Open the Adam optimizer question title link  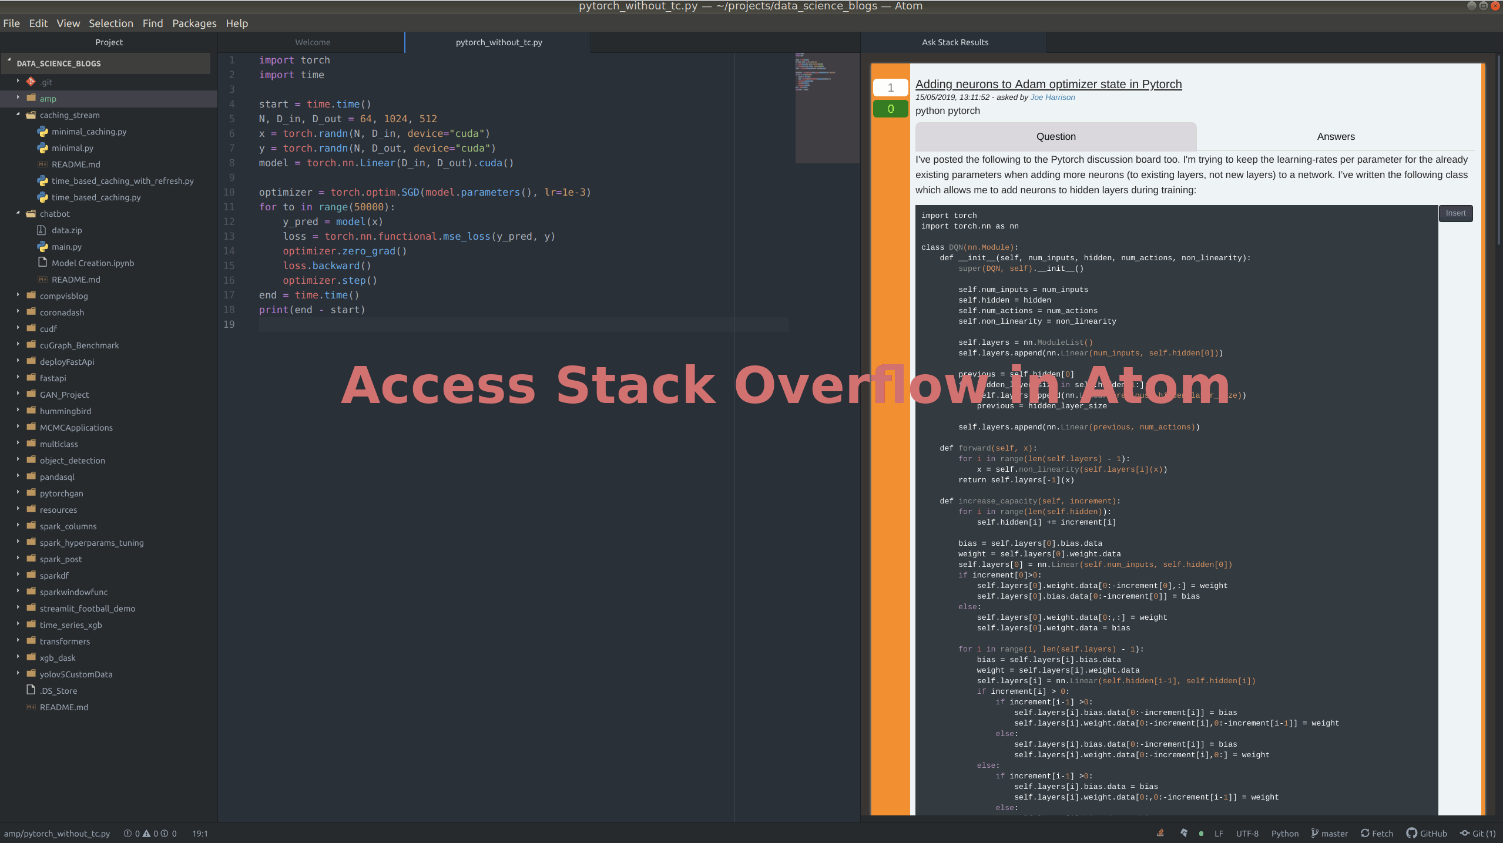(x=1048, y=84)
